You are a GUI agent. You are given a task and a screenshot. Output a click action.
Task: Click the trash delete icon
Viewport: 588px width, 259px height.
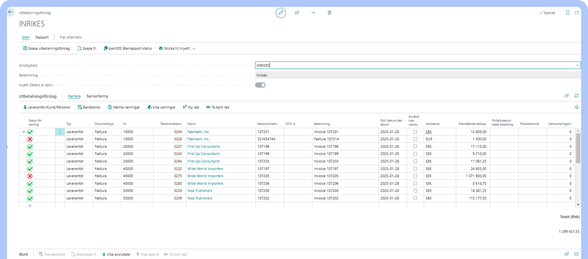point(329,13)
